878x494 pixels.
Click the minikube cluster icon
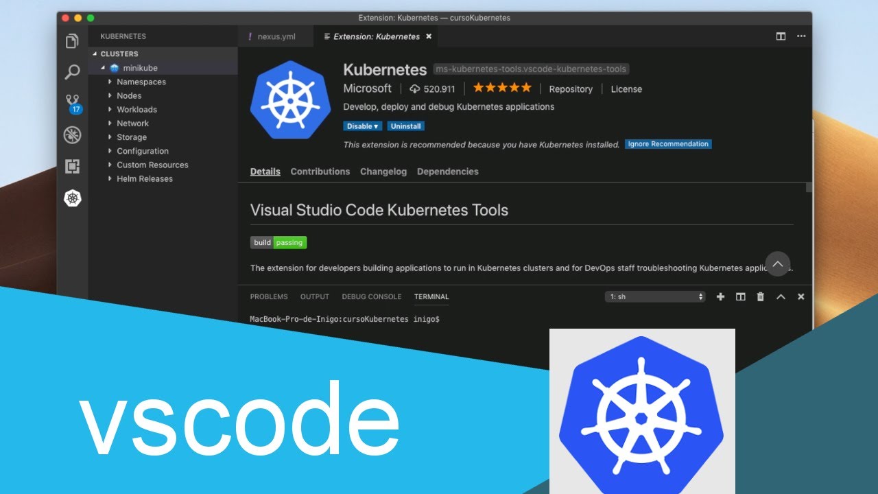pos(115,68)
